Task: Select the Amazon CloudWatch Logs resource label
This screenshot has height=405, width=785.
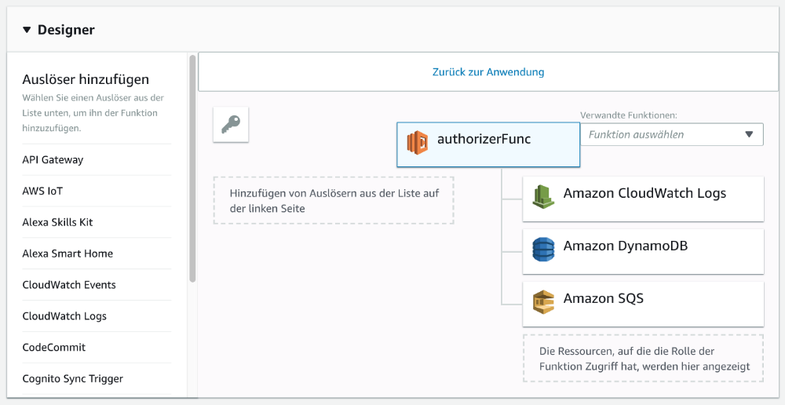Action: [x=644, y=193]
